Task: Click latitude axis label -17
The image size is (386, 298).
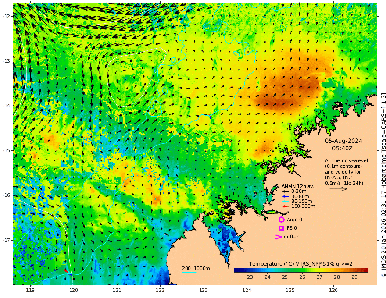Action: click(x=6, y=240)
